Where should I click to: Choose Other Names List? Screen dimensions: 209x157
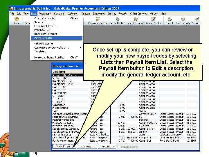[57, 44]
